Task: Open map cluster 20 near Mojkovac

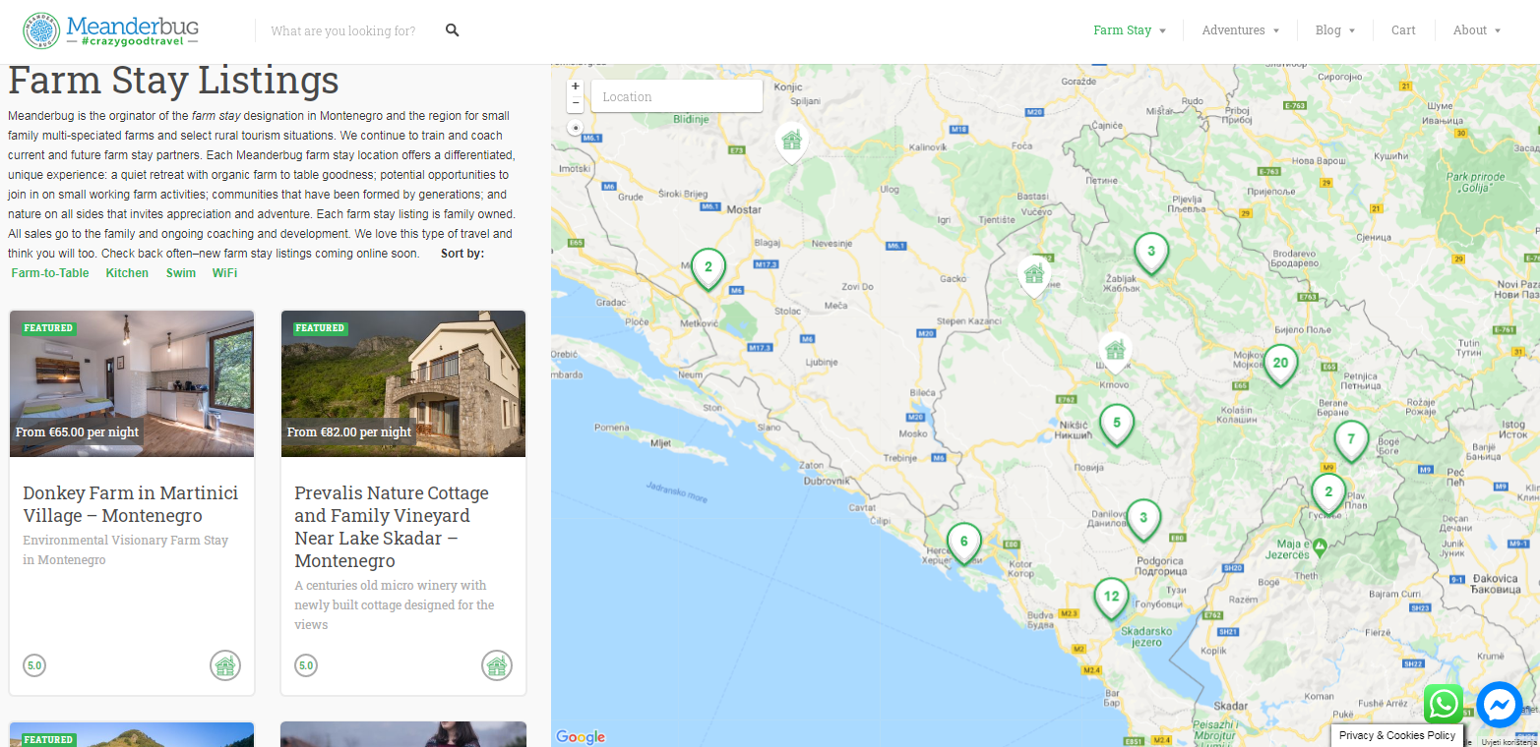Action: tap(1280, 364)
